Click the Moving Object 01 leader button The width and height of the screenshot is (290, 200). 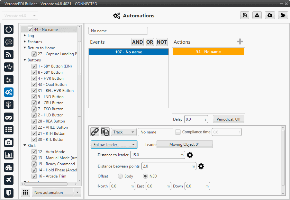[x=185, y=144]
